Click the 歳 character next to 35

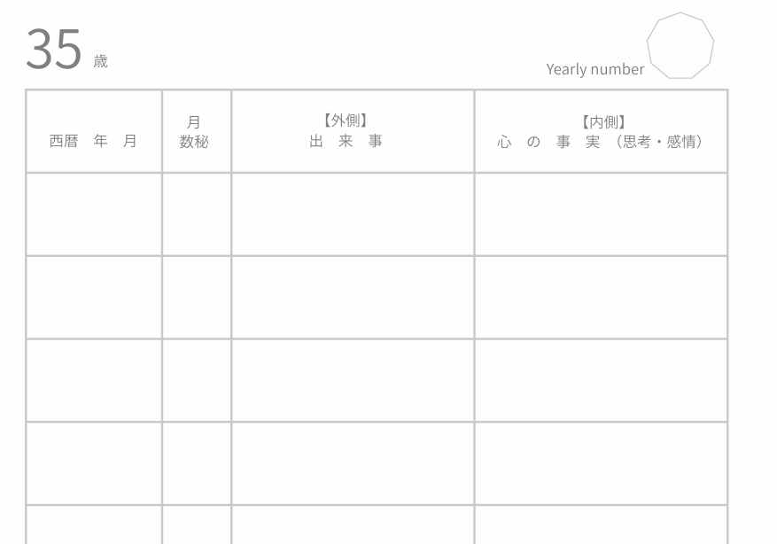[100, 61]
